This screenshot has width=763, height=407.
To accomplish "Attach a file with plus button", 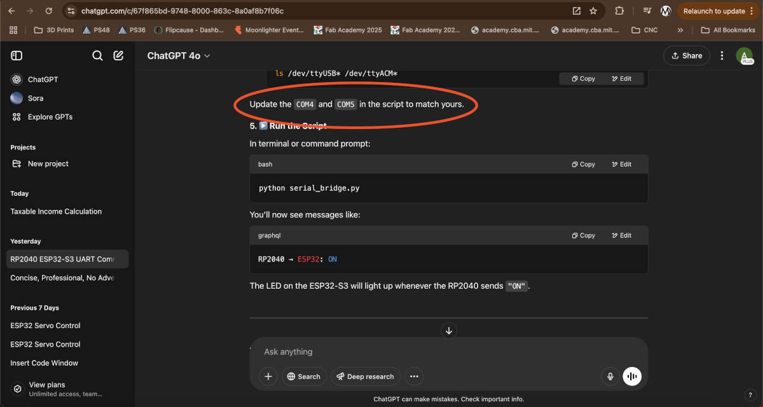I will tap(268, 376).
